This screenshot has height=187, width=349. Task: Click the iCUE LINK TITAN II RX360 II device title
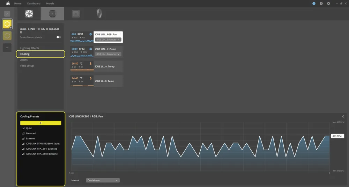click(x=39, y=30)
